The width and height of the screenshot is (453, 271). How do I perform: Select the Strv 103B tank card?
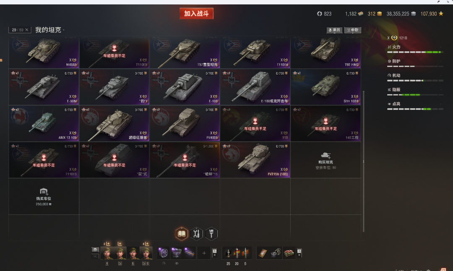325,87
